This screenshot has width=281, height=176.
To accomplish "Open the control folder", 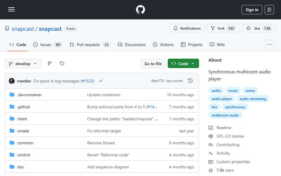I will (x=24, y=155).
